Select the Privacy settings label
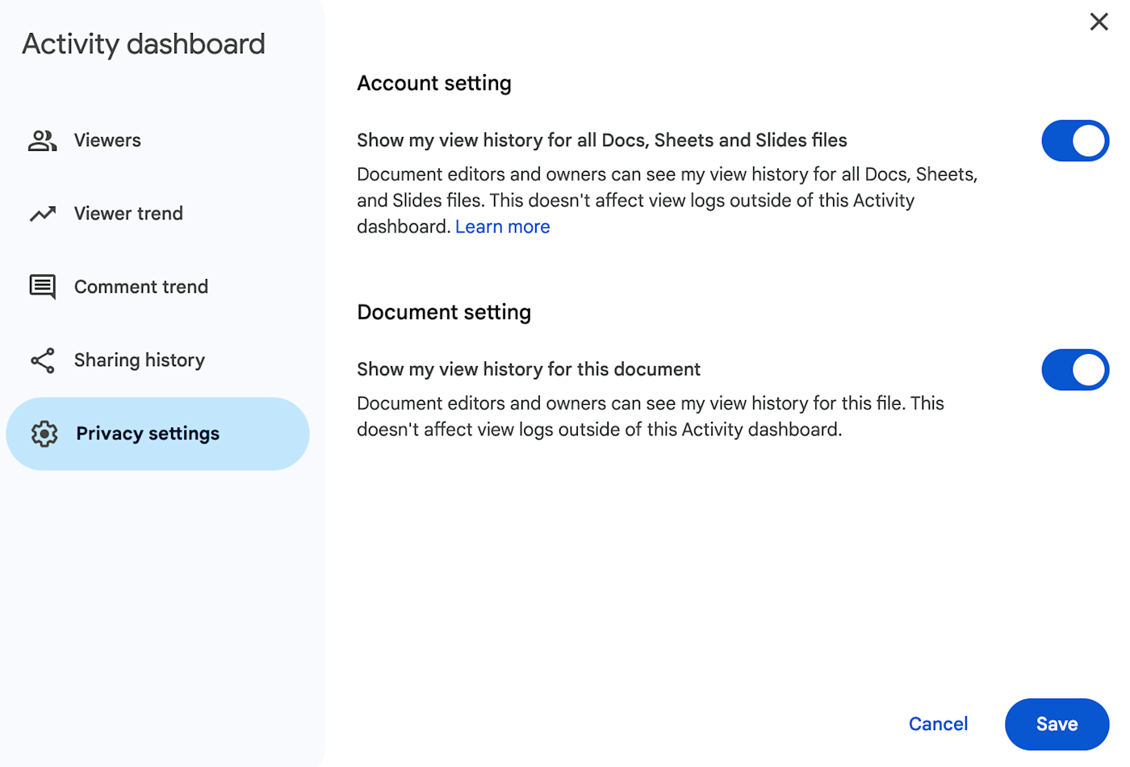This screenshot has width=1130, height=767. [x=148, y=434]
